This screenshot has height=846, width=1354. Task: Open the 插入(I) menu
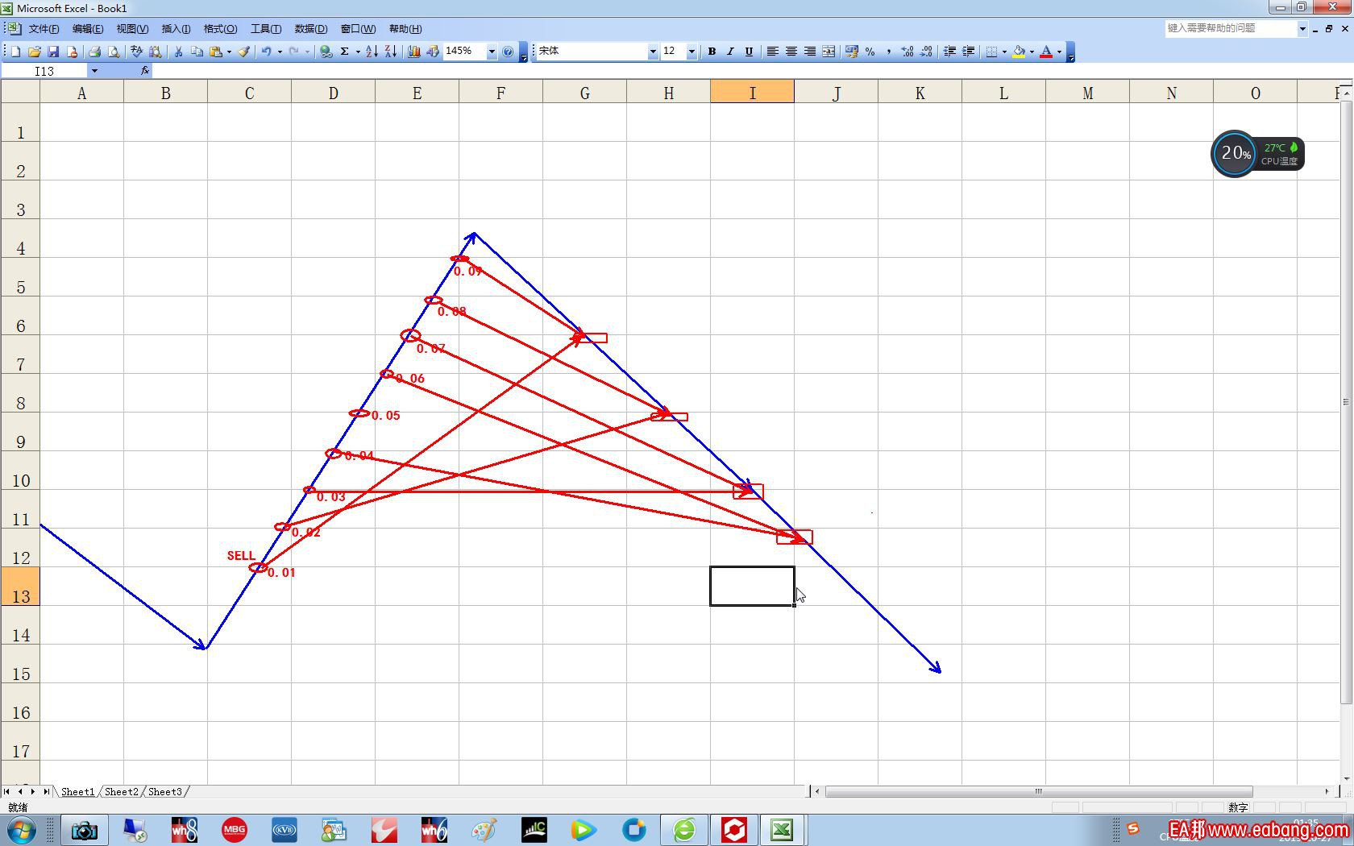tap(176, 29)
